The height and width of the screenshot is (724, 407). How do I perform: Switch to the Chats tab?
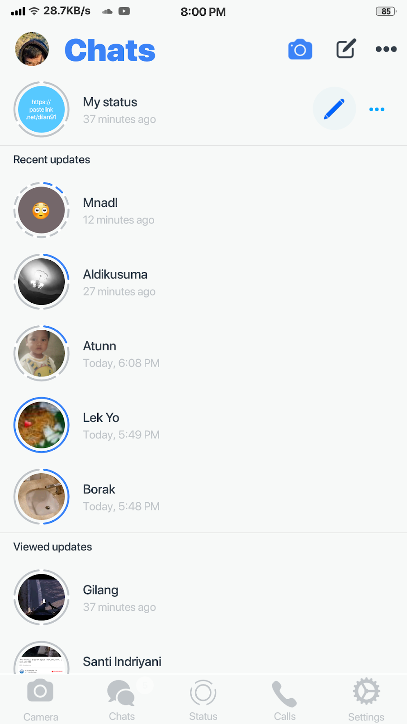(x=122, y=700)
